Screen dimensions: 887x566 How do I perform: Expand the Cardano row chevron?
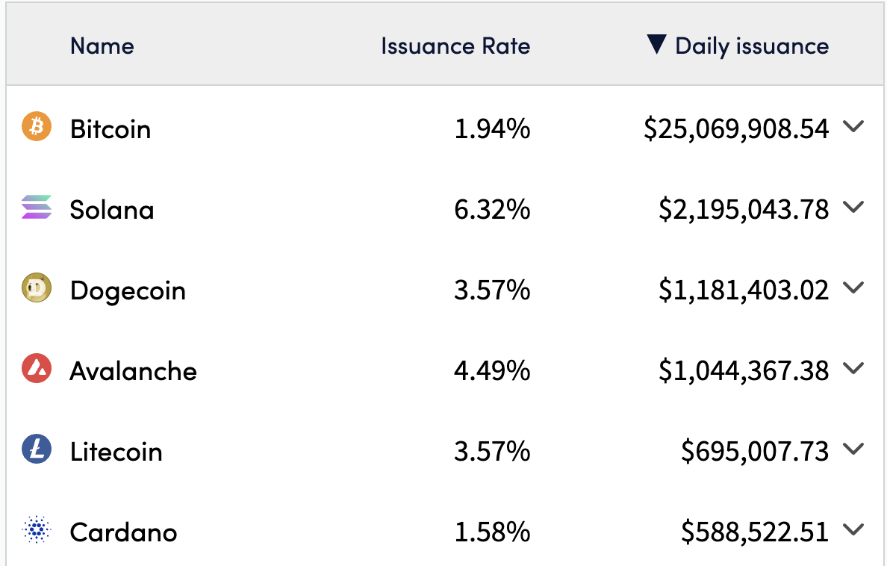853,530
